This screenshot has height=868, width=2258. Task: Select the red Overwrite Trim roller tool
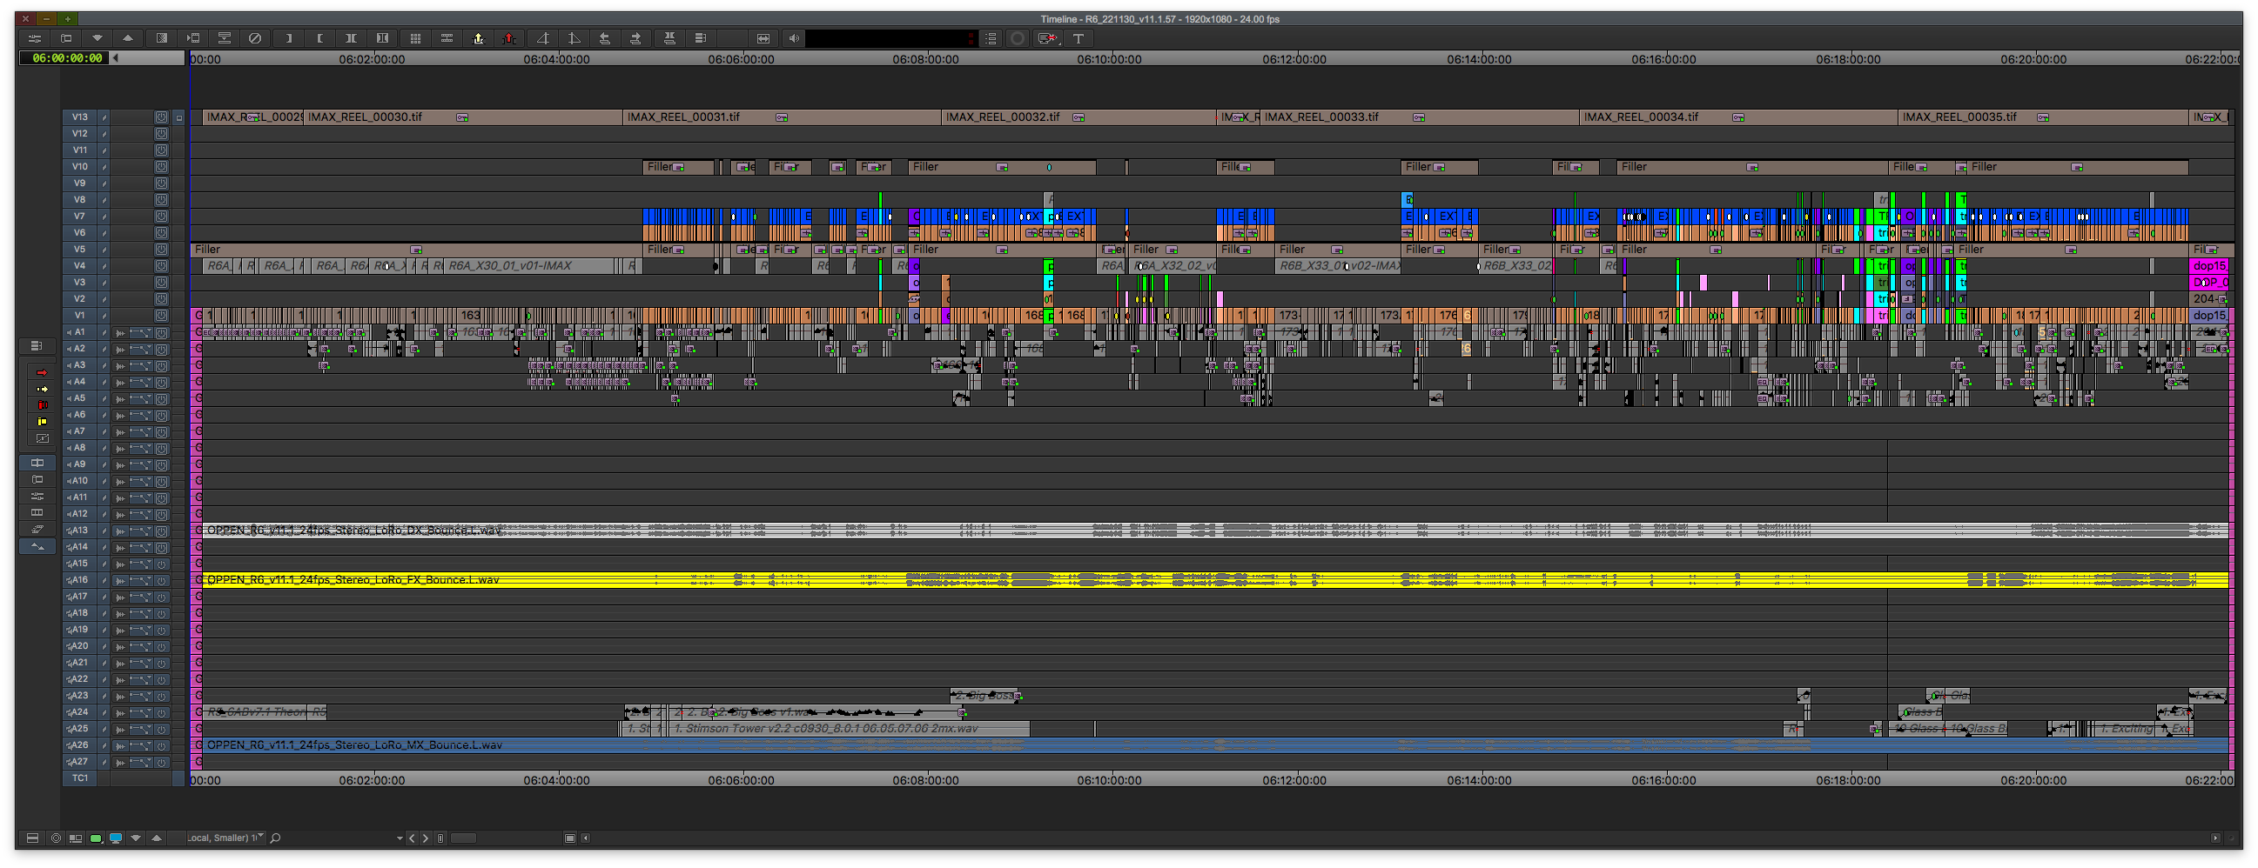click(x=41, y=405)
